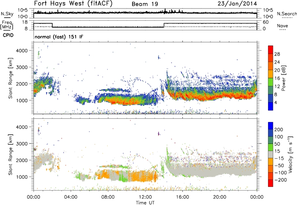Click the 'N.Sky' label
The width and height of the screenshot is (297, 205).
click(x=7, y=14)
